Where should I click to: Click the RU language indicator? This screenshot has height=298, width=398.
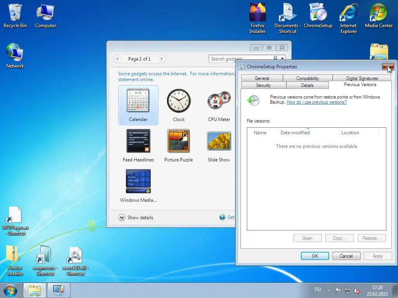point(318,289)
